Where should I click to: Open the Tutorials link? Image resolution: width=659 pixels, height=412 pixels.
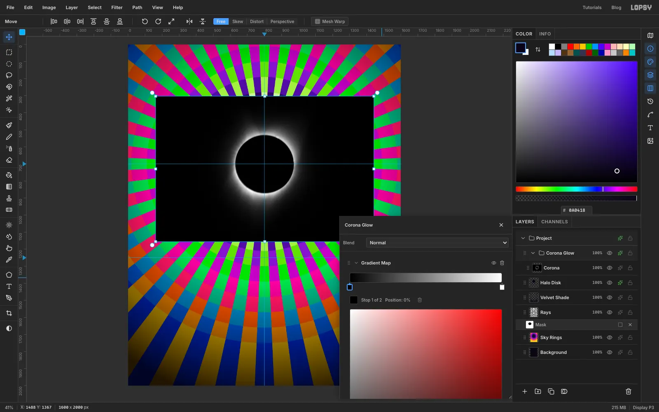592,7
